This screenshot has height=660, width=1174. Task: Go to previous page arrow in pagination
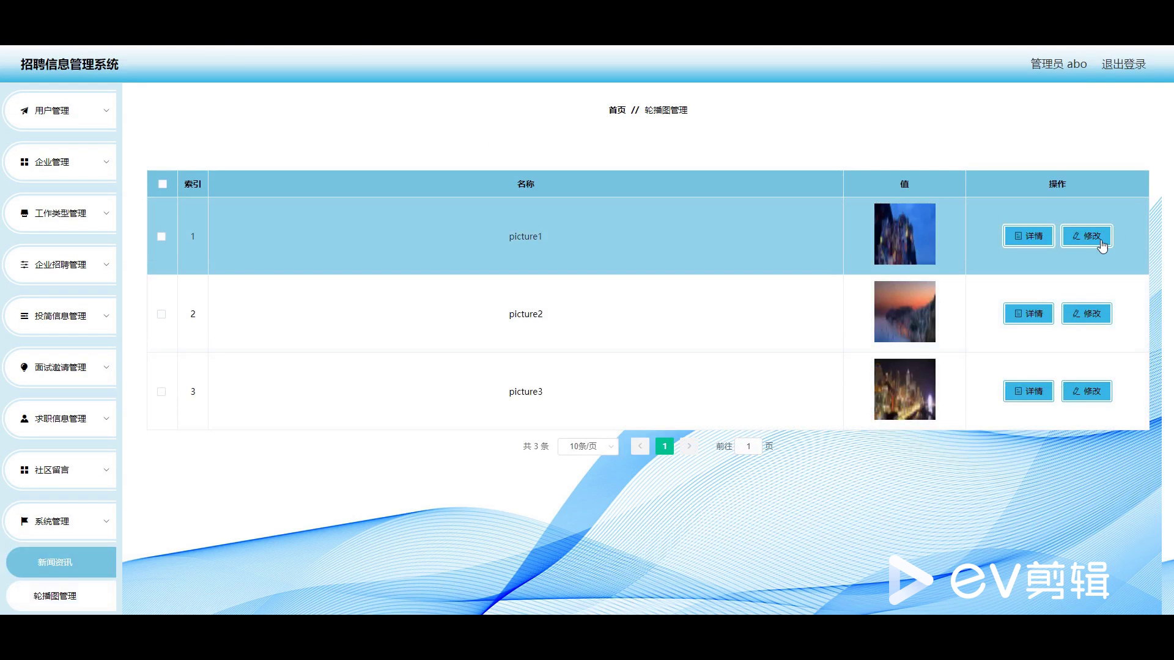point(640,446)
